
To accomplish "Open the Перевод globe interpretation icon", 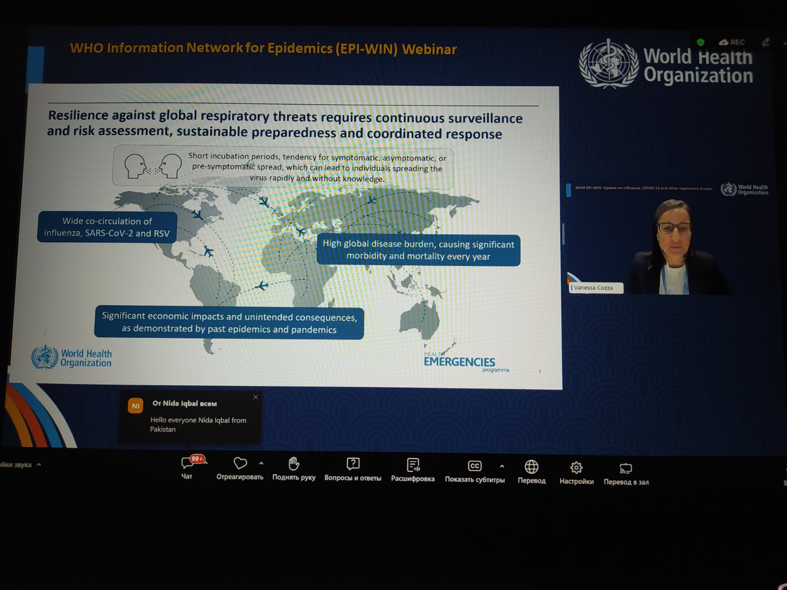I will pos(531,467).
